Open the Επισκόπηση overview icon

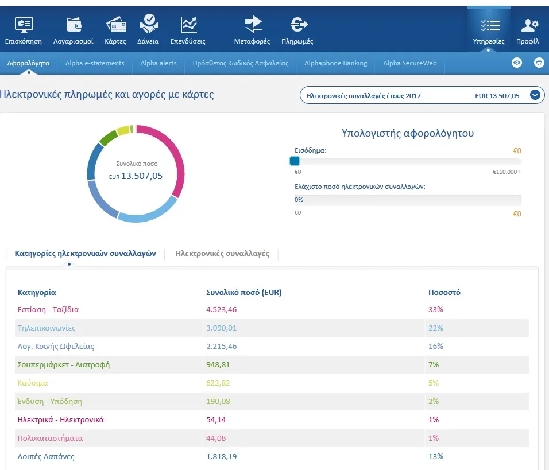coord(24,25)
